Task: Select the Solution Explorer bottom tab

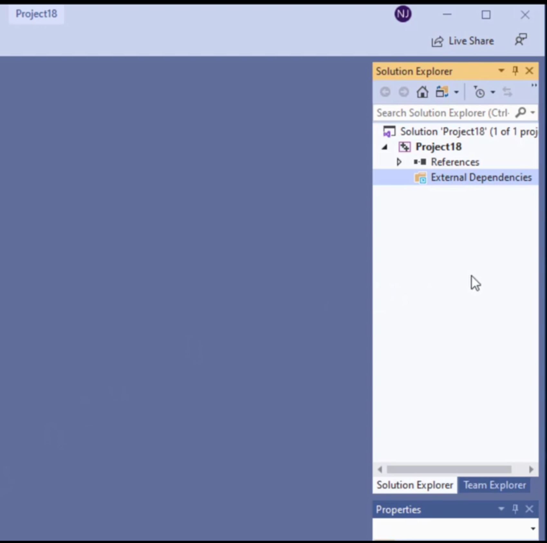Action: tap(415, 485)
